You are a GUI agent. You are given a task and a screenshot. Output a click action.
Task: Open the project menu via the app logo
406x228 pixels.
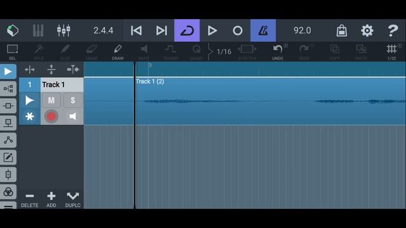point(13,30)
